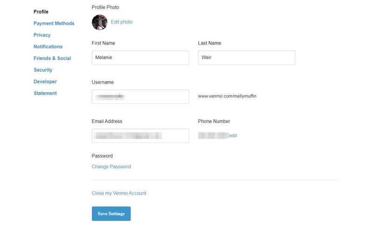The image size is (367, 225).
Task: Open Friends & Social settings
Action: pyautogui.click(x=52, y=58)
